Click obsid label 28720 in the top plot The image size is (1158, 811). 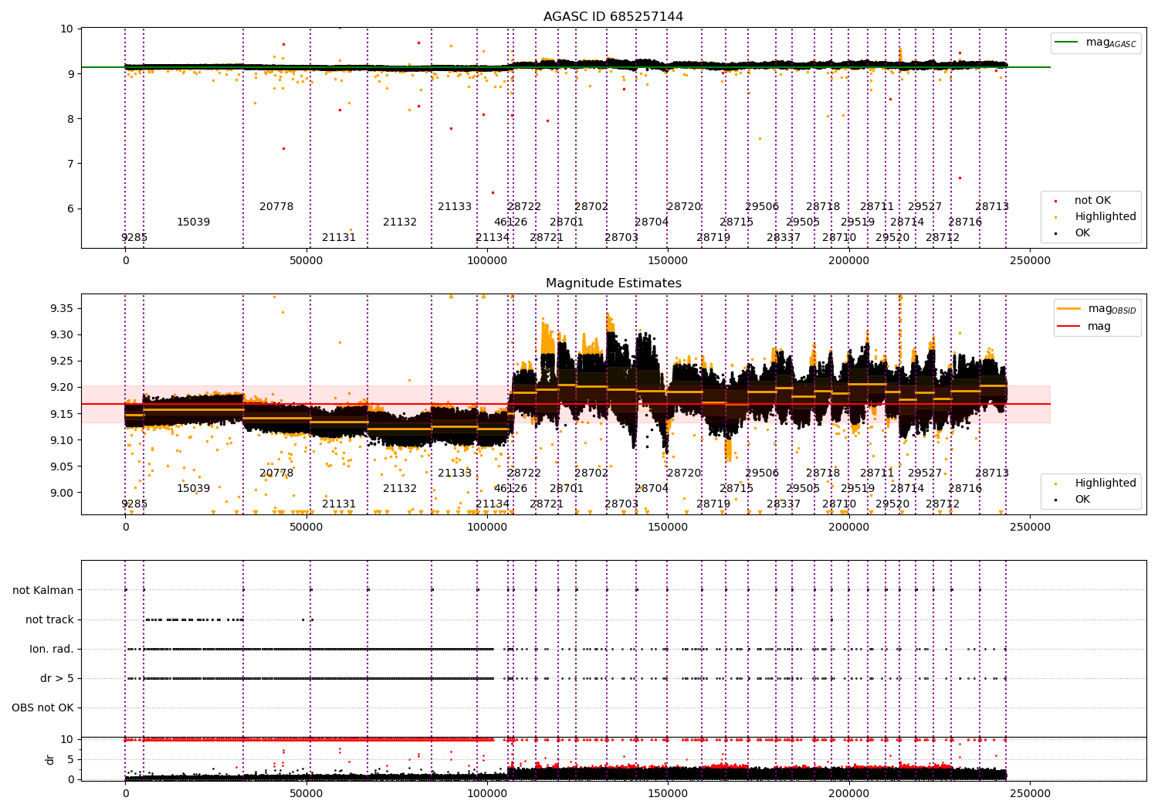[684, 206]
